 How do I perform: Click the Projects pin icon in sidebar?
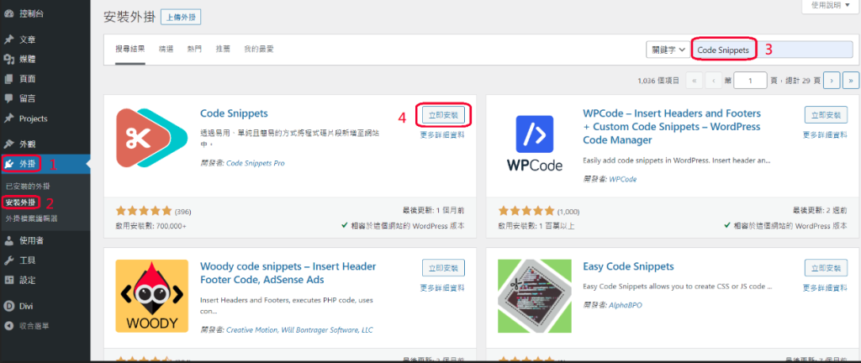point(8,118)
